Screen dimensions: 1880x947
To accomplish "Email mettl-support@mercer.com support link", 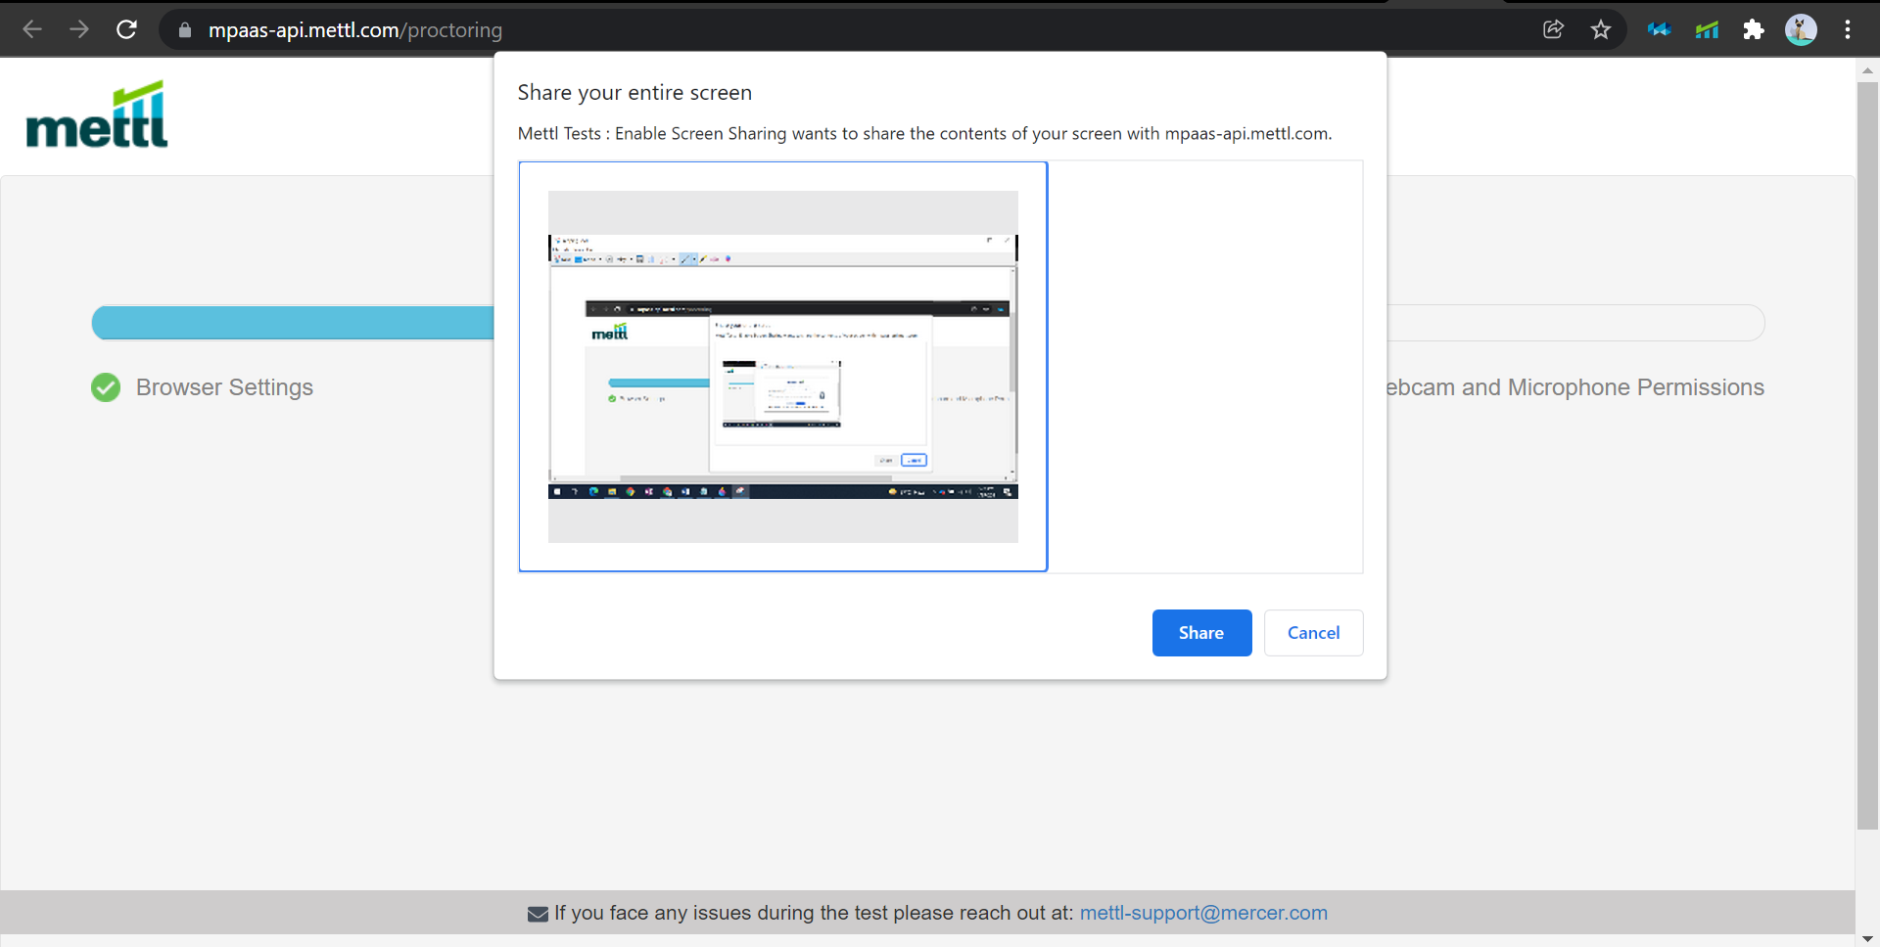I will coord(1203,913).
